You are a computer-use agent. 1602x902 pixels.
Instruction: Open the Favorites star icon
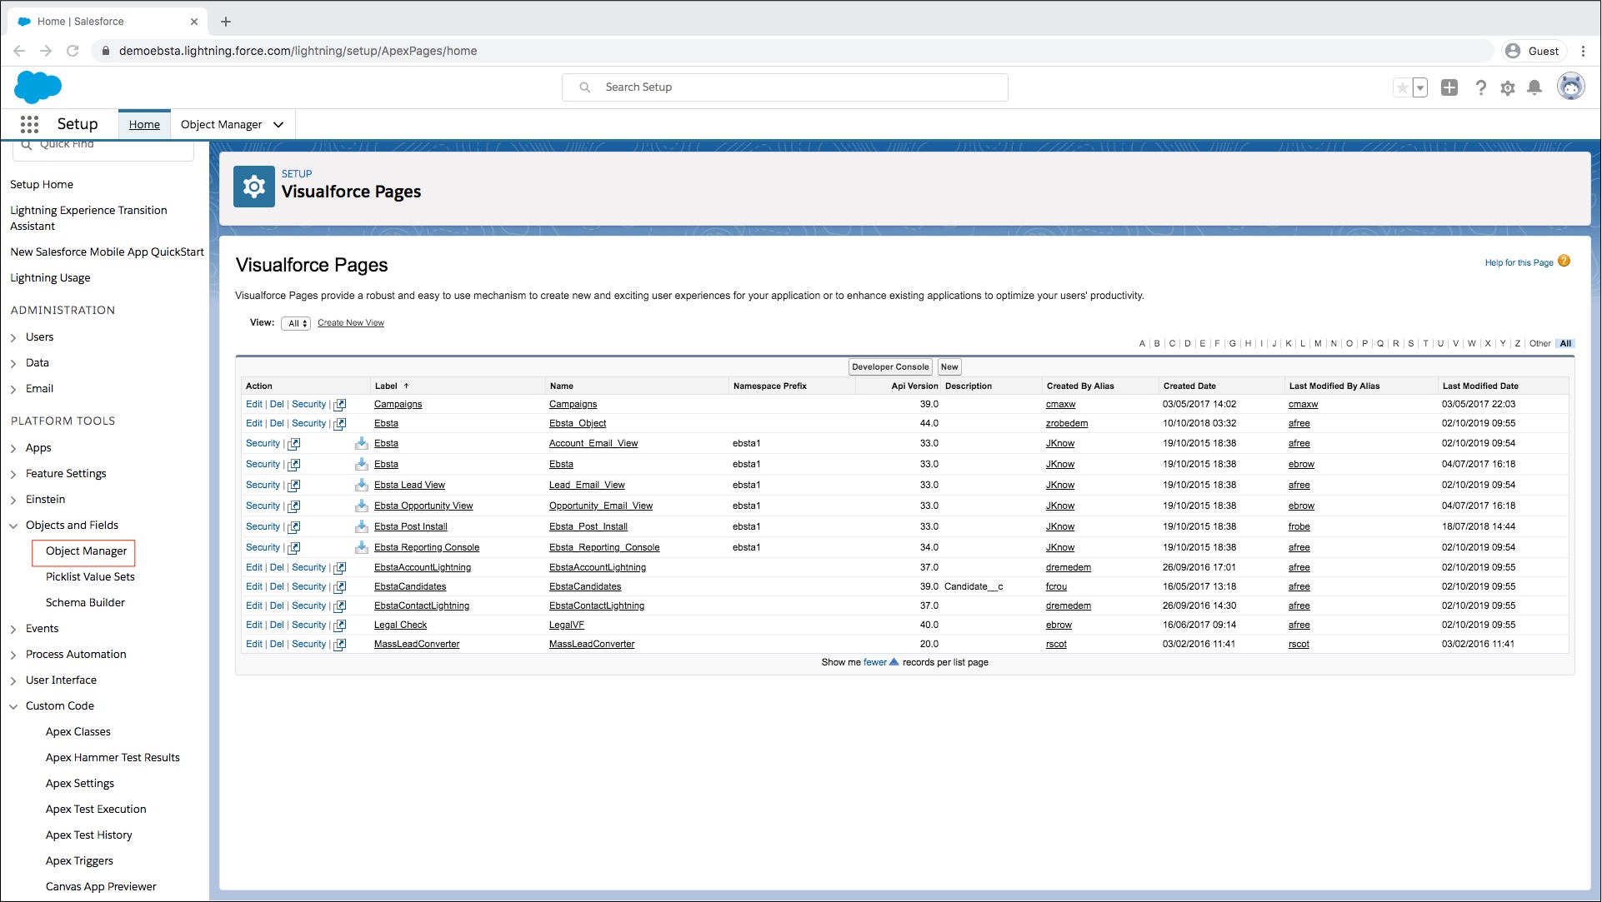pos(1403,87)
